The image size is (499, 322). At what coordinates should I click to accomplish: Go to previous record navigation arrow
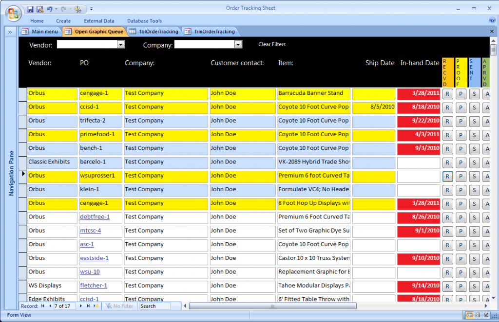click(x=50, y=306)
